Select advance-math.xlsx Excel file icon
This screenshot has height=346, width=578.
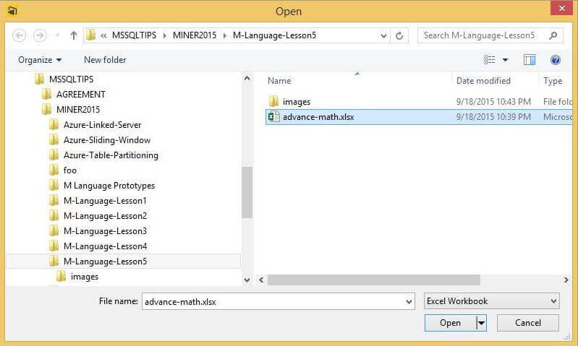[x=273, y=117]
